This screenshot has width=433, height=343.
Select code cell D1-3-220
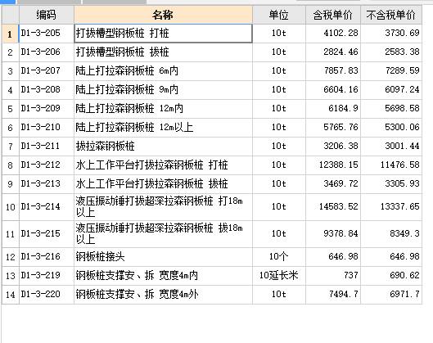(47, 295)
